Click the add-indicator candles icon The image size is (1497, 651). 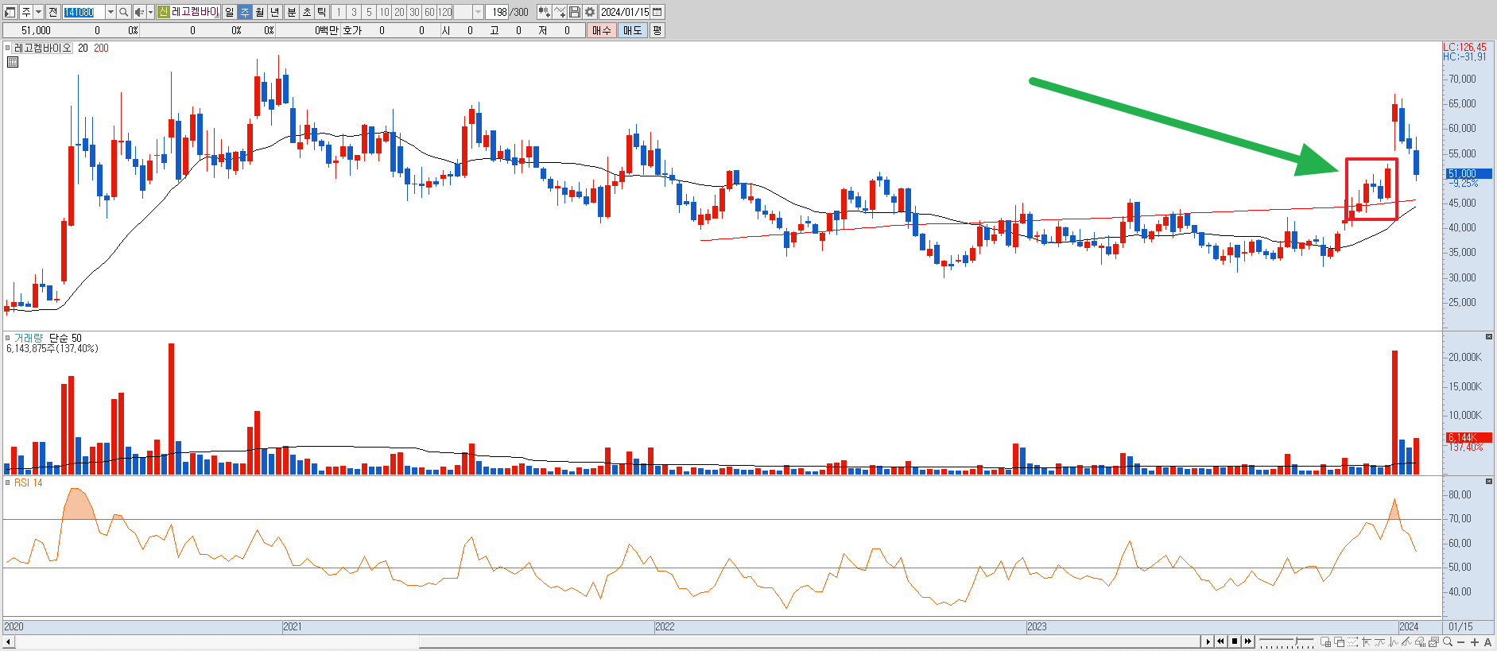click(x=545, y=12)
